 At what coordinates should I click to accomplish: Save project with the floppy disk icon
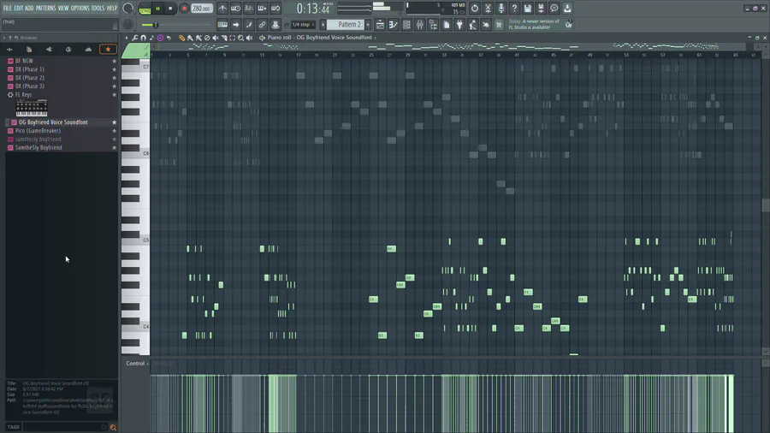click(x=527, y=9)
